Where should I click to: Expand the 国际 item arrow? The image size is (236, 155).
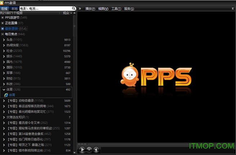[4, 67]
